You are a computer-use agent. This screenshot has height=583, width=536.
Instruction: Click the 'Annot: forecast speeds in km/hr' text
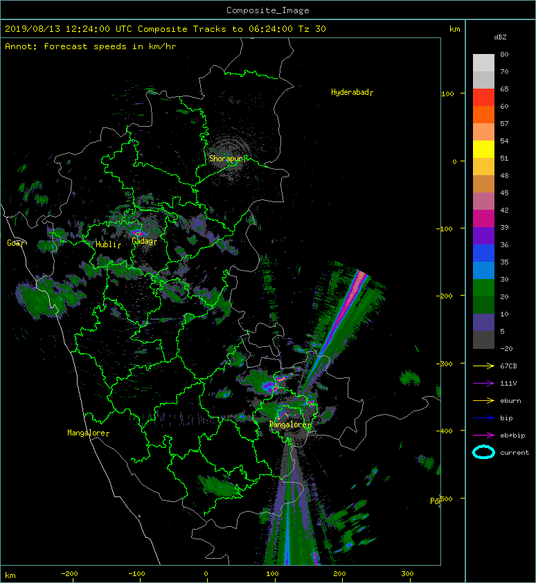pyautogui.click(x=91, y=46)
